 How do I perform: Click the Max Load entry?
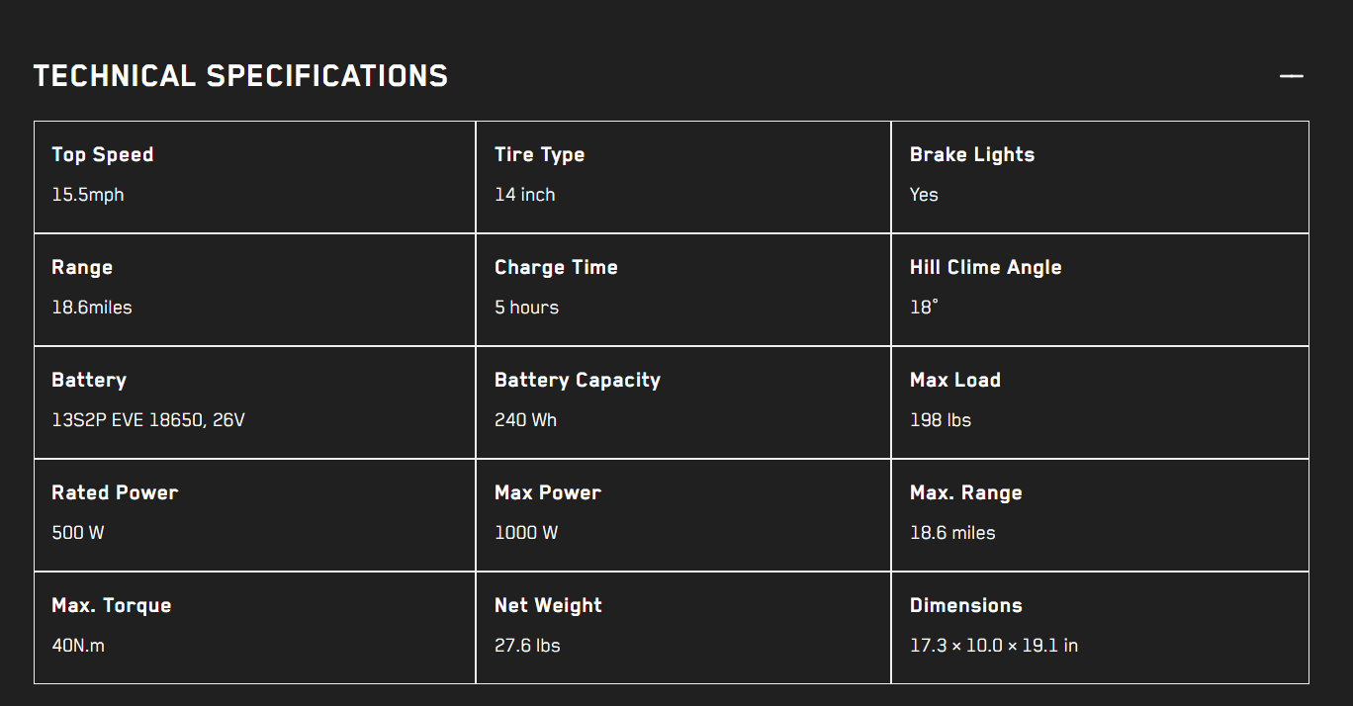[954, 380]
